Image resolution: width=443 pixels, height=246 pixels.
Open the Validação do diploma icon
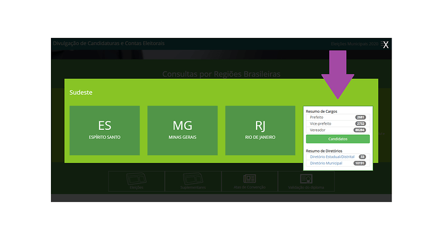tap(306, 181)
